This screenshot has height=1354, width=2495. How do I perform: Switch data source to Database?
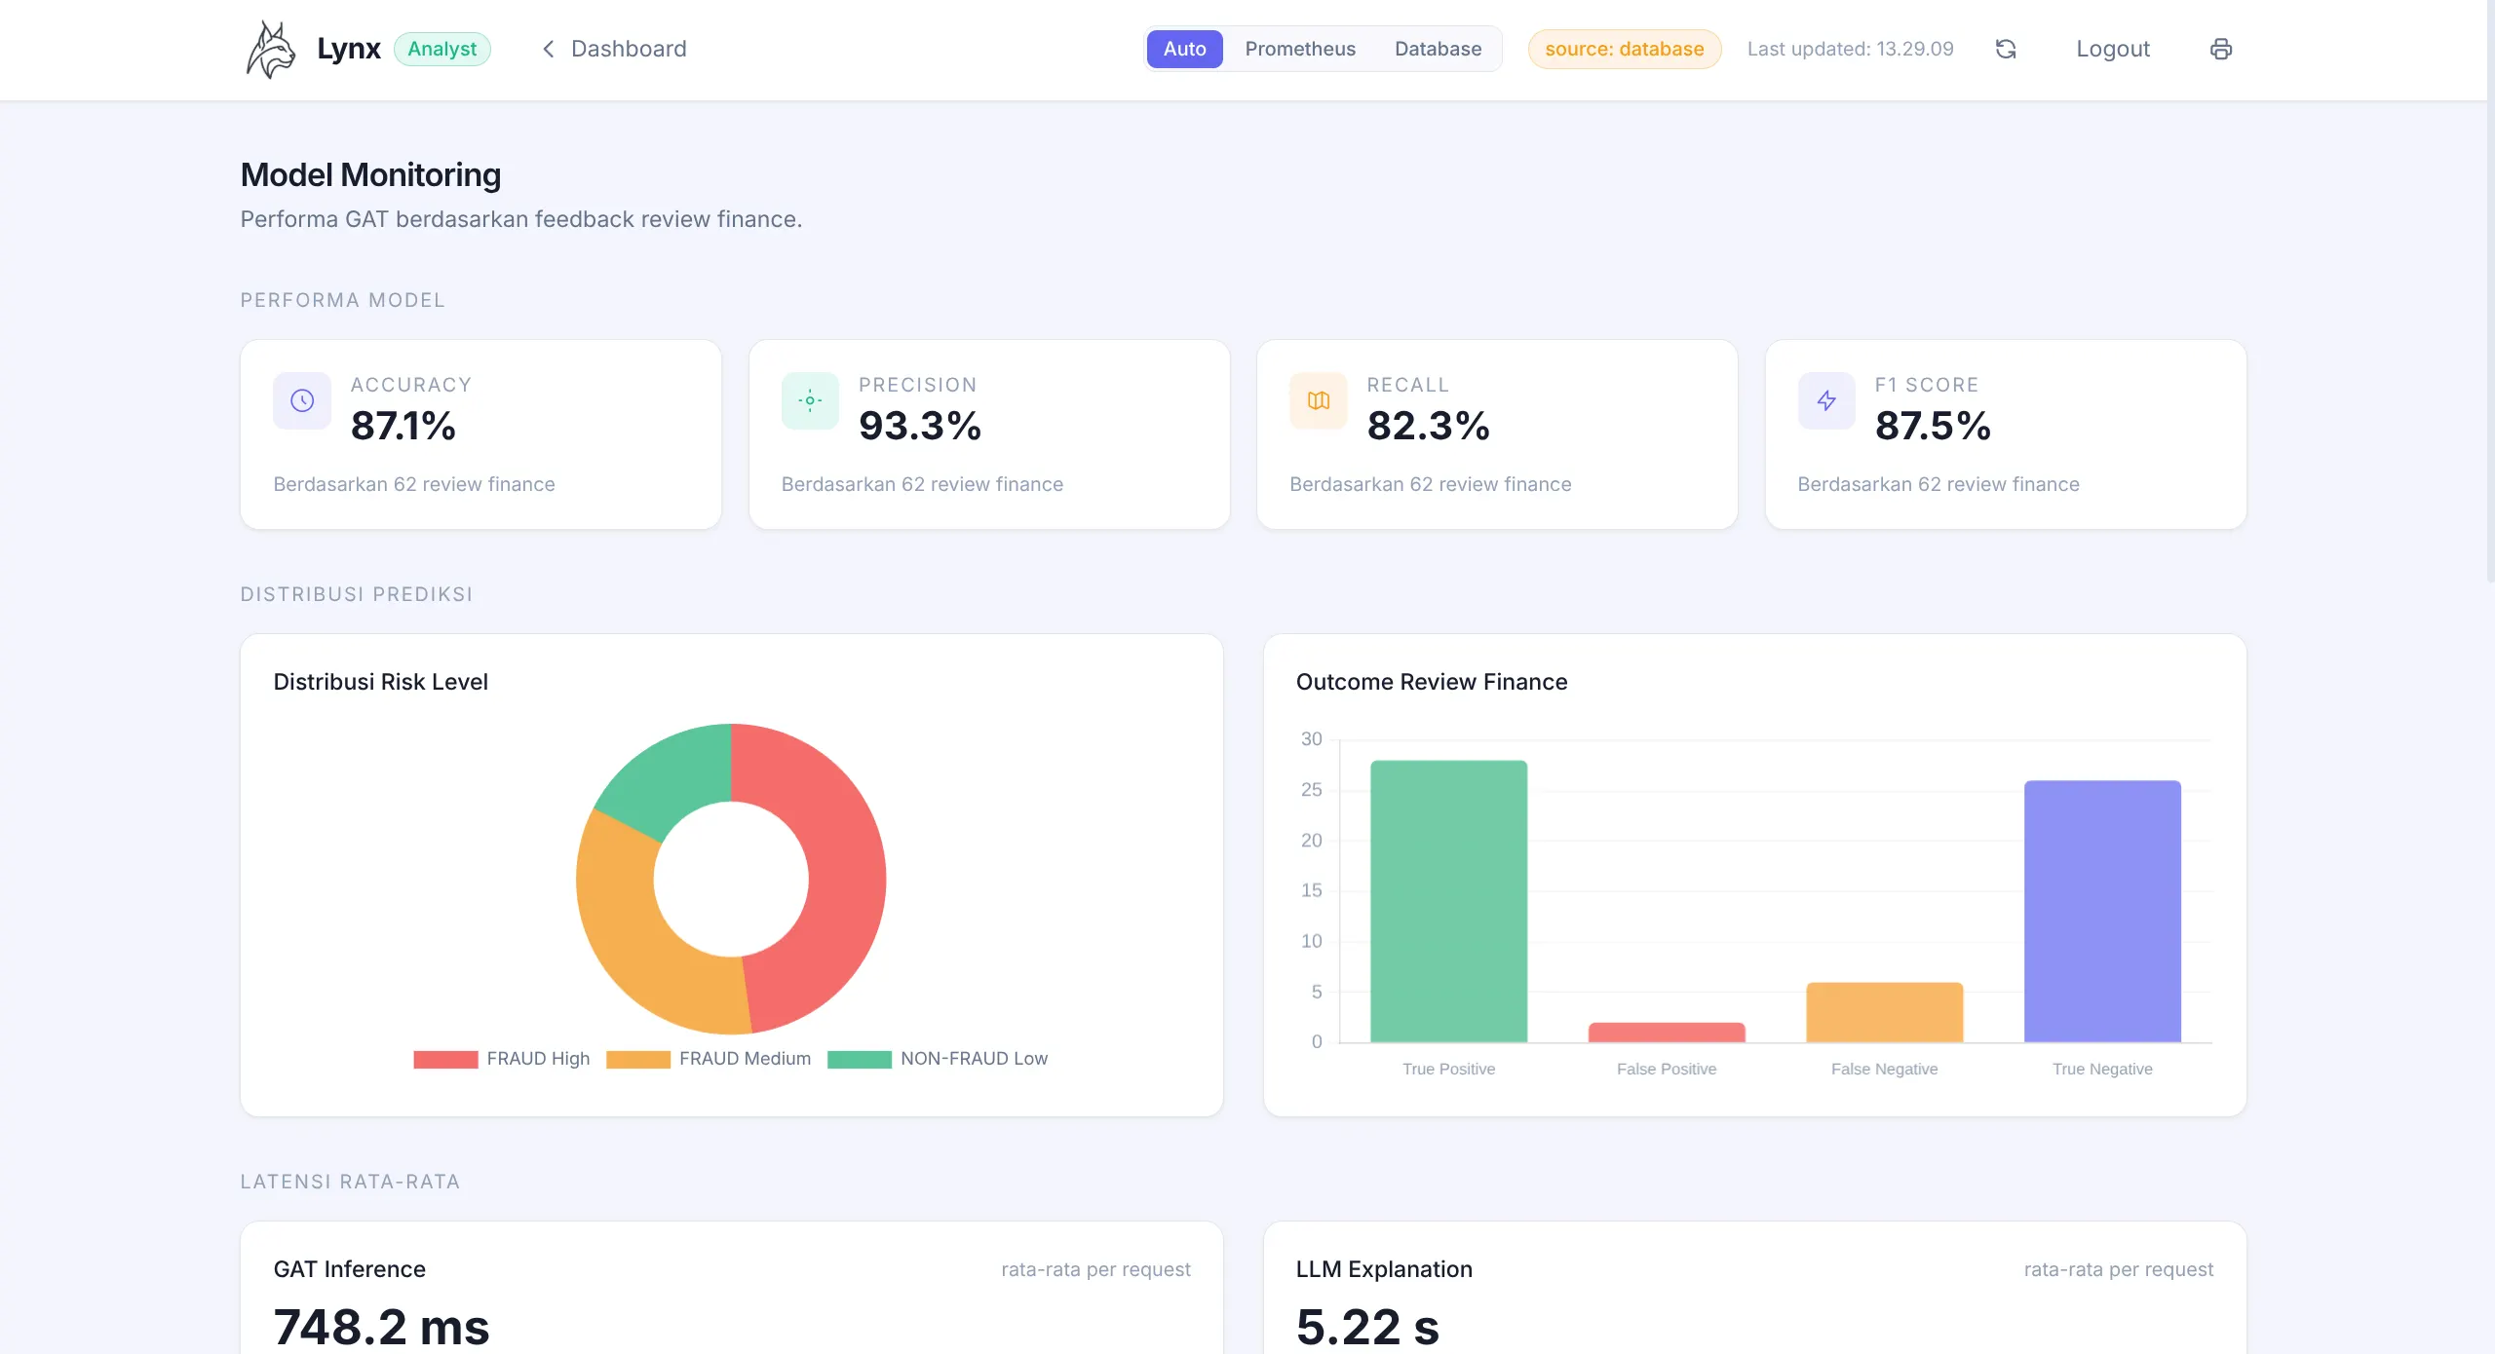point(1438,49)
